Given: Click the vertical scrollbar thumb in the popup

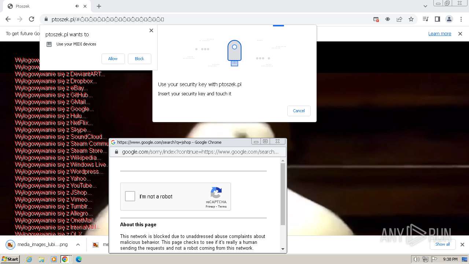Looking at the screenshot, I should click(282, 194).
